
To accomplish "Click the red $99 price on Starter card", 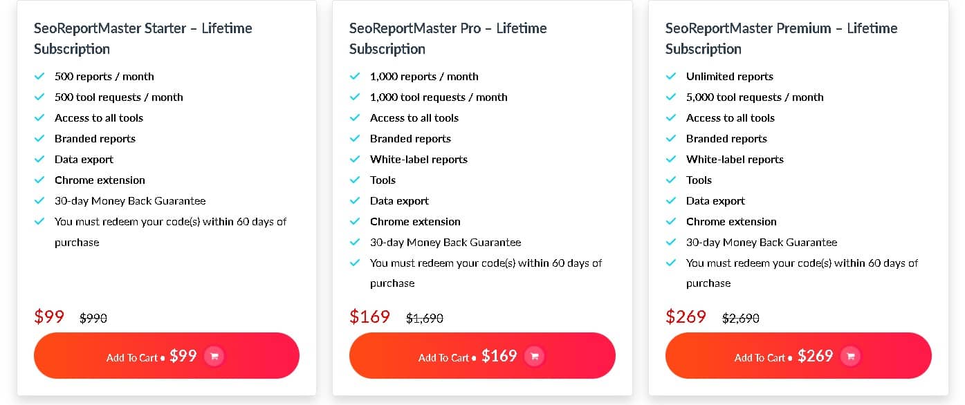I will click(49, 317).
